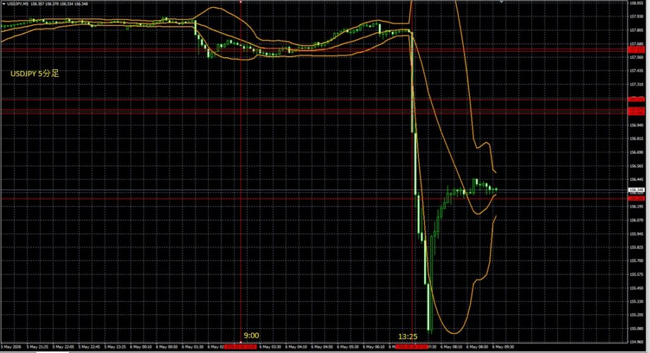The width and height of the screenshot is (650, 353).
Task: Click the '6 May 08:10' time axis label
Action: pyautogui.click(x=451, y=347)
